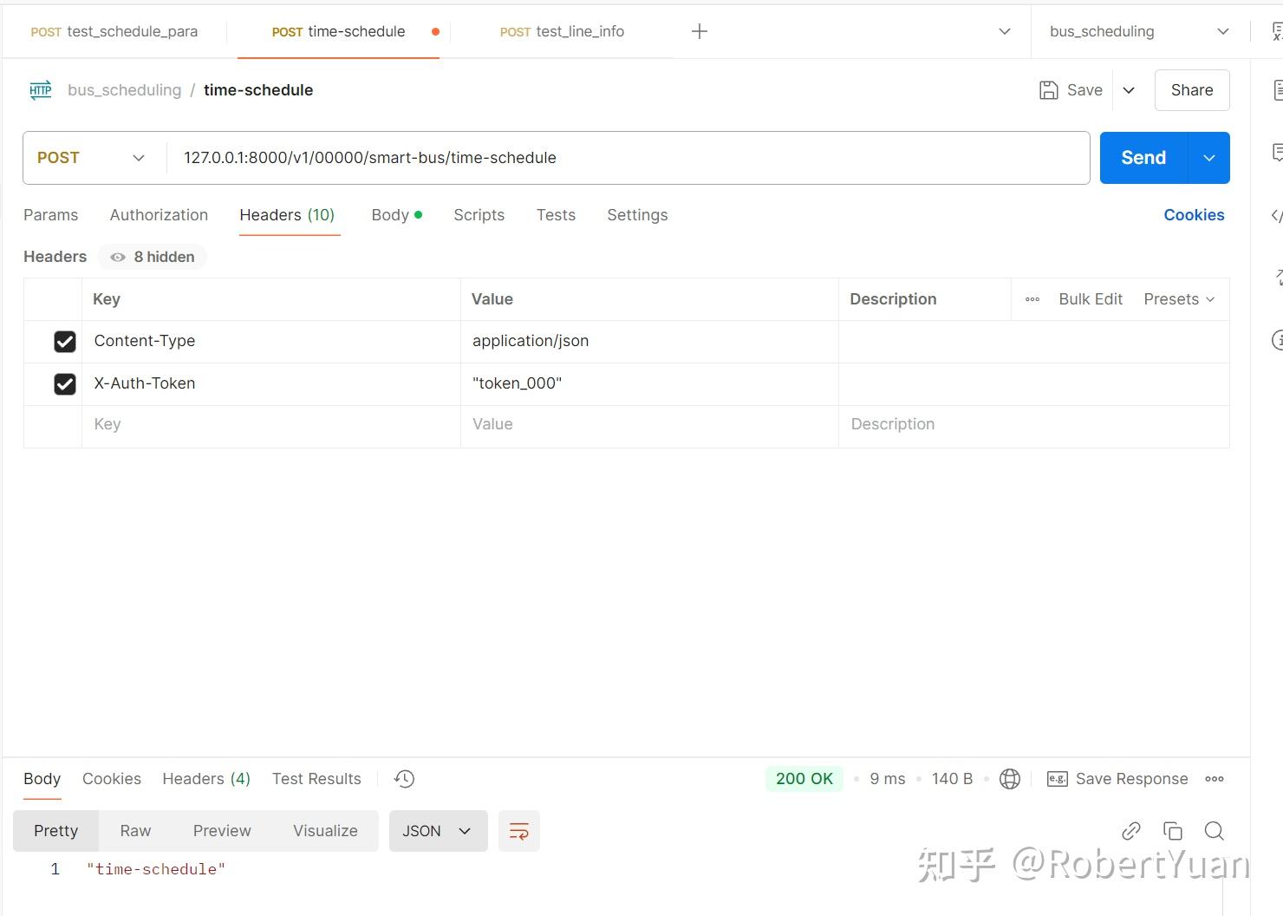1283x916 pixels.
Task: Open the Settings tab
Action: (x=637, y=215)
